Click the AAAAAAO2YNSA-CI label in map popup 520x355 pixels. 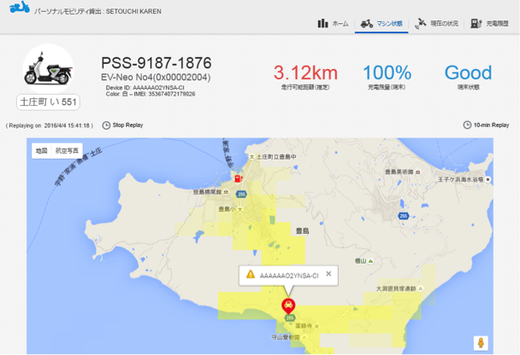[x=289, y=276]
